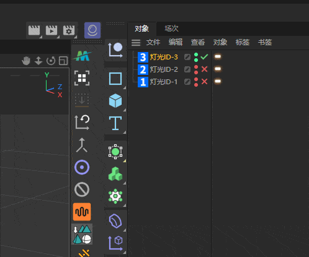This screenshot has width=309, height=257.
Task: Click the blue number 3 object icon
Action: [143, 57]
